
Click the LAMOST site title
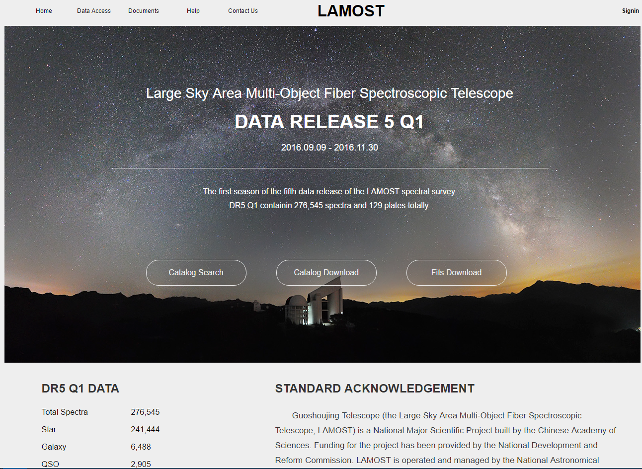click(351, 11)
